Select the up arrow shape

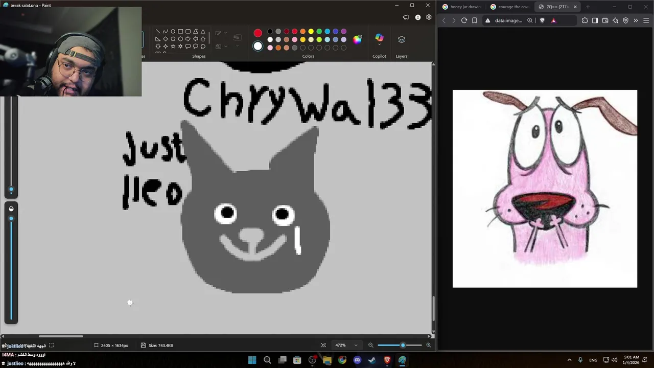[x=203, y=39]
